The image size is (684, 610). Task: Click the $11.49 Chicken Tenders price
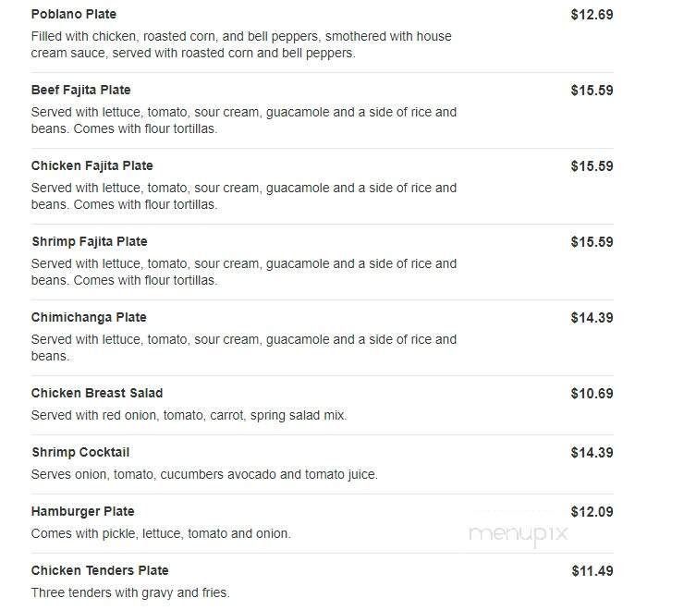point(592,571)
